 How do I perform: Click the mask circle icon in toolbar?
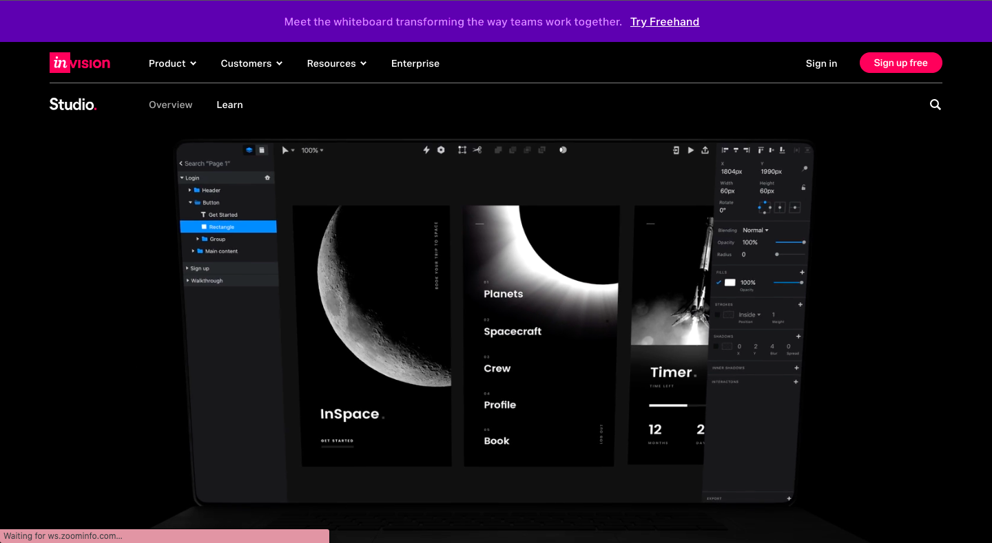[563, 150]
